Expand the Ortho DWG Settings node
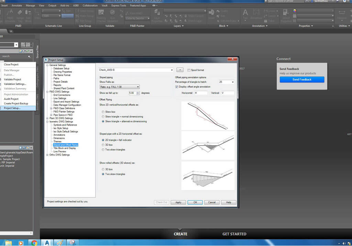Screen dimensions: 352x246 click(47, 155)
